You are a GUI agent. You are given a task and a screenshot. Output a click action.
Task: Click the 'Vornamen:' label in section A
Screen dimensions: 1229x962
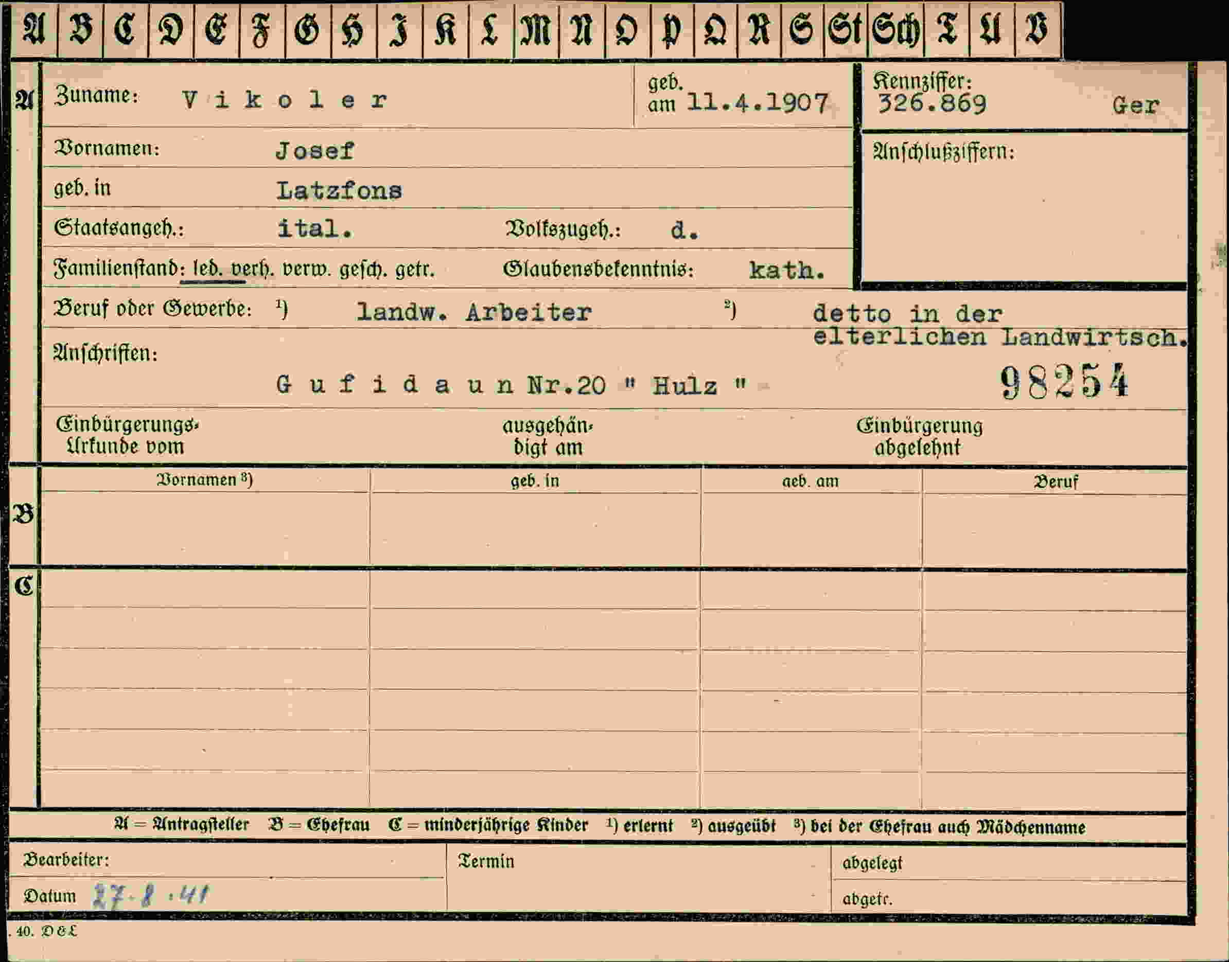pos(107,148)
